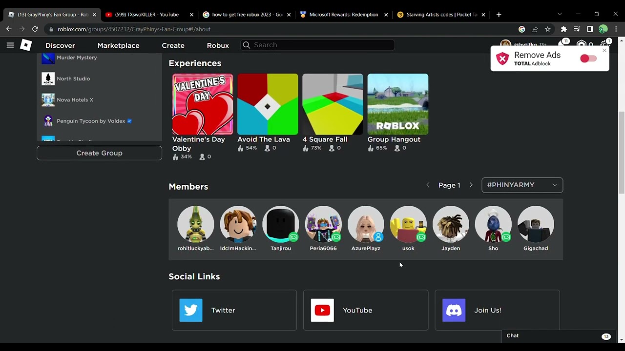Click the Create Group button
The width and height of the screenshot is (625, 351).
(99, 153)
